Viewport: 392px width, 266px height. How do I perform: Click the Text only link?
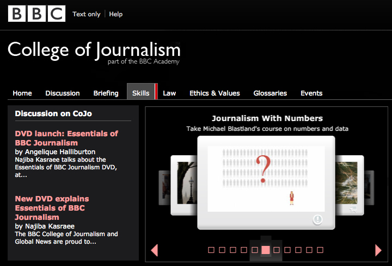(x=87, y=14)
